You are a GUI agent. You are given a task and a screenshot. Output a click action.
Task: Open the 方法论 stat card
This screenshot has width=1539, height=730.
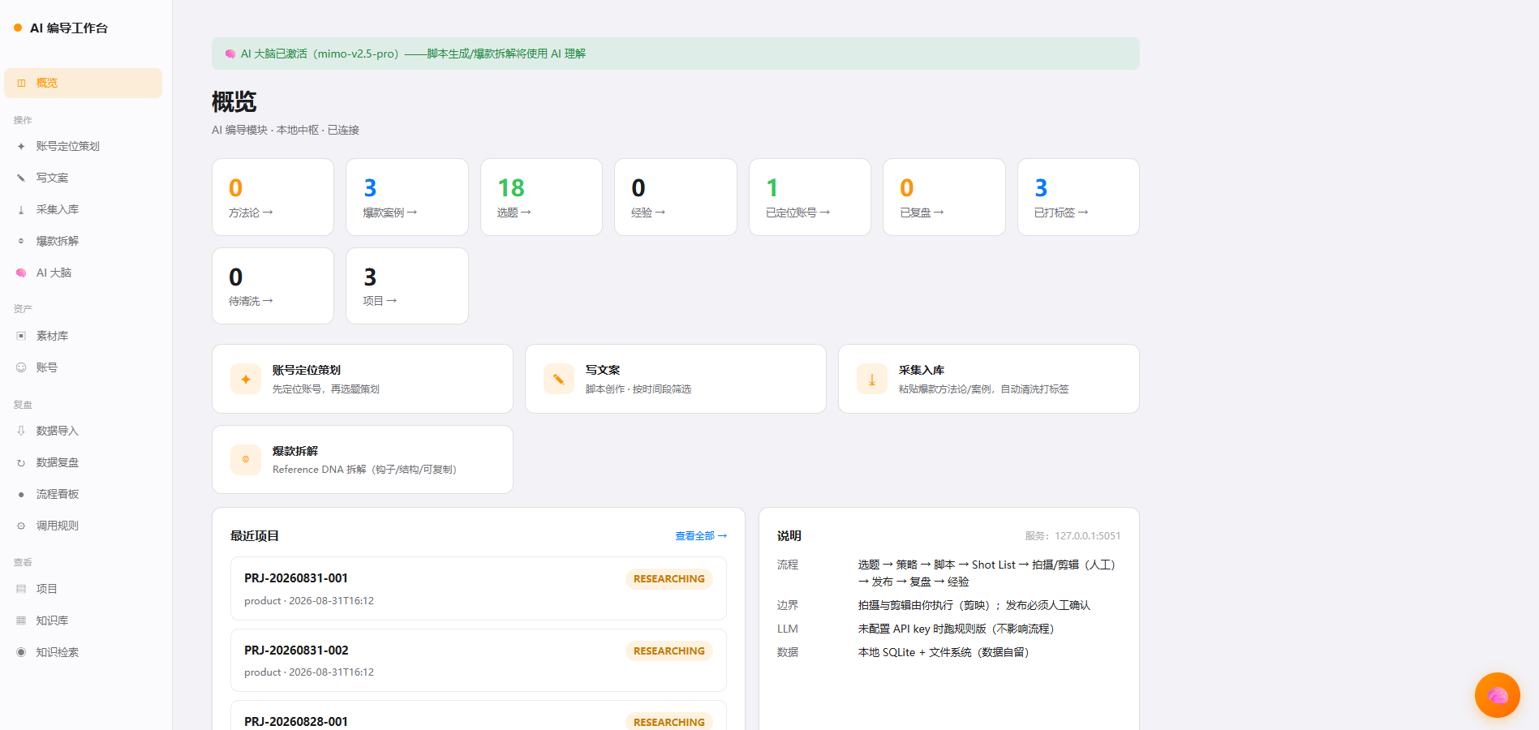273,197
